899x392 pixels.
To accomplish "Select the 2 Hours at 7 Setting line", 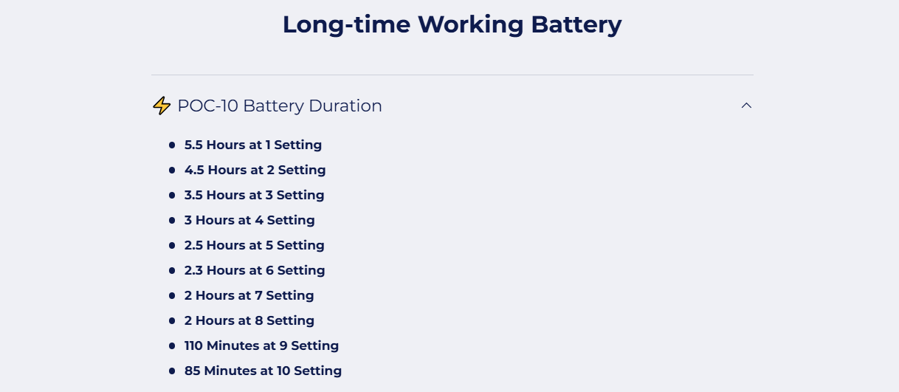I will (249, 295).
